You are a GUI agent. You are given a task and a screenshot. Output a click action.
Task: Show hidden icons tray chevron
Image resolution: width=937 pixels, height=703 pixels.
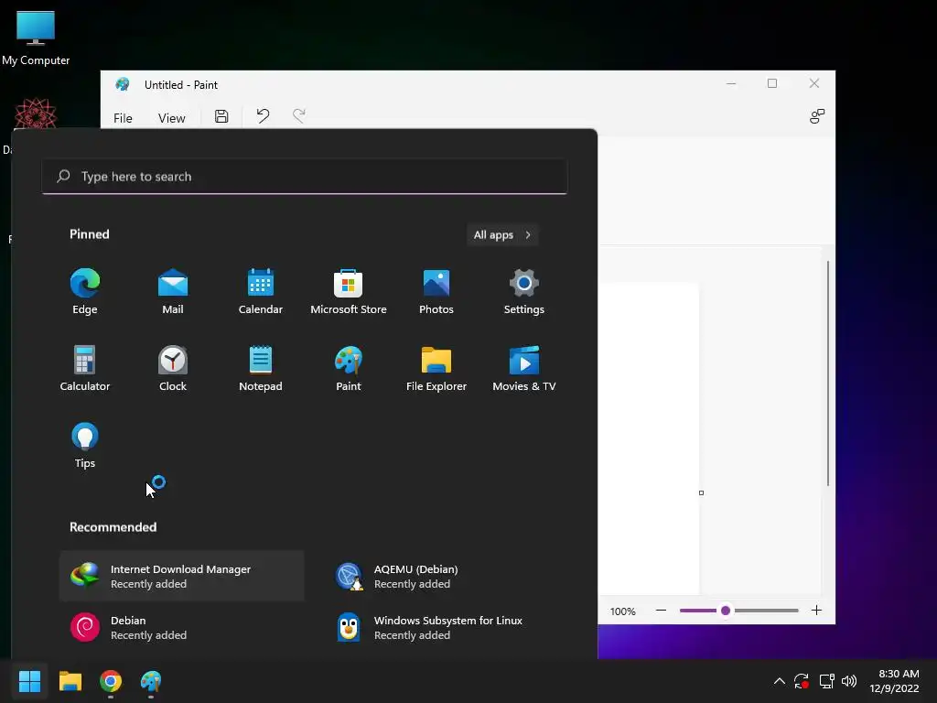point(780,681)
